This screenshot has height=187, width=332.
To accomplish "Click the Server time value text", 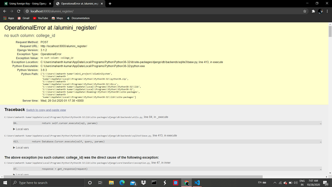I will [62, 101].
